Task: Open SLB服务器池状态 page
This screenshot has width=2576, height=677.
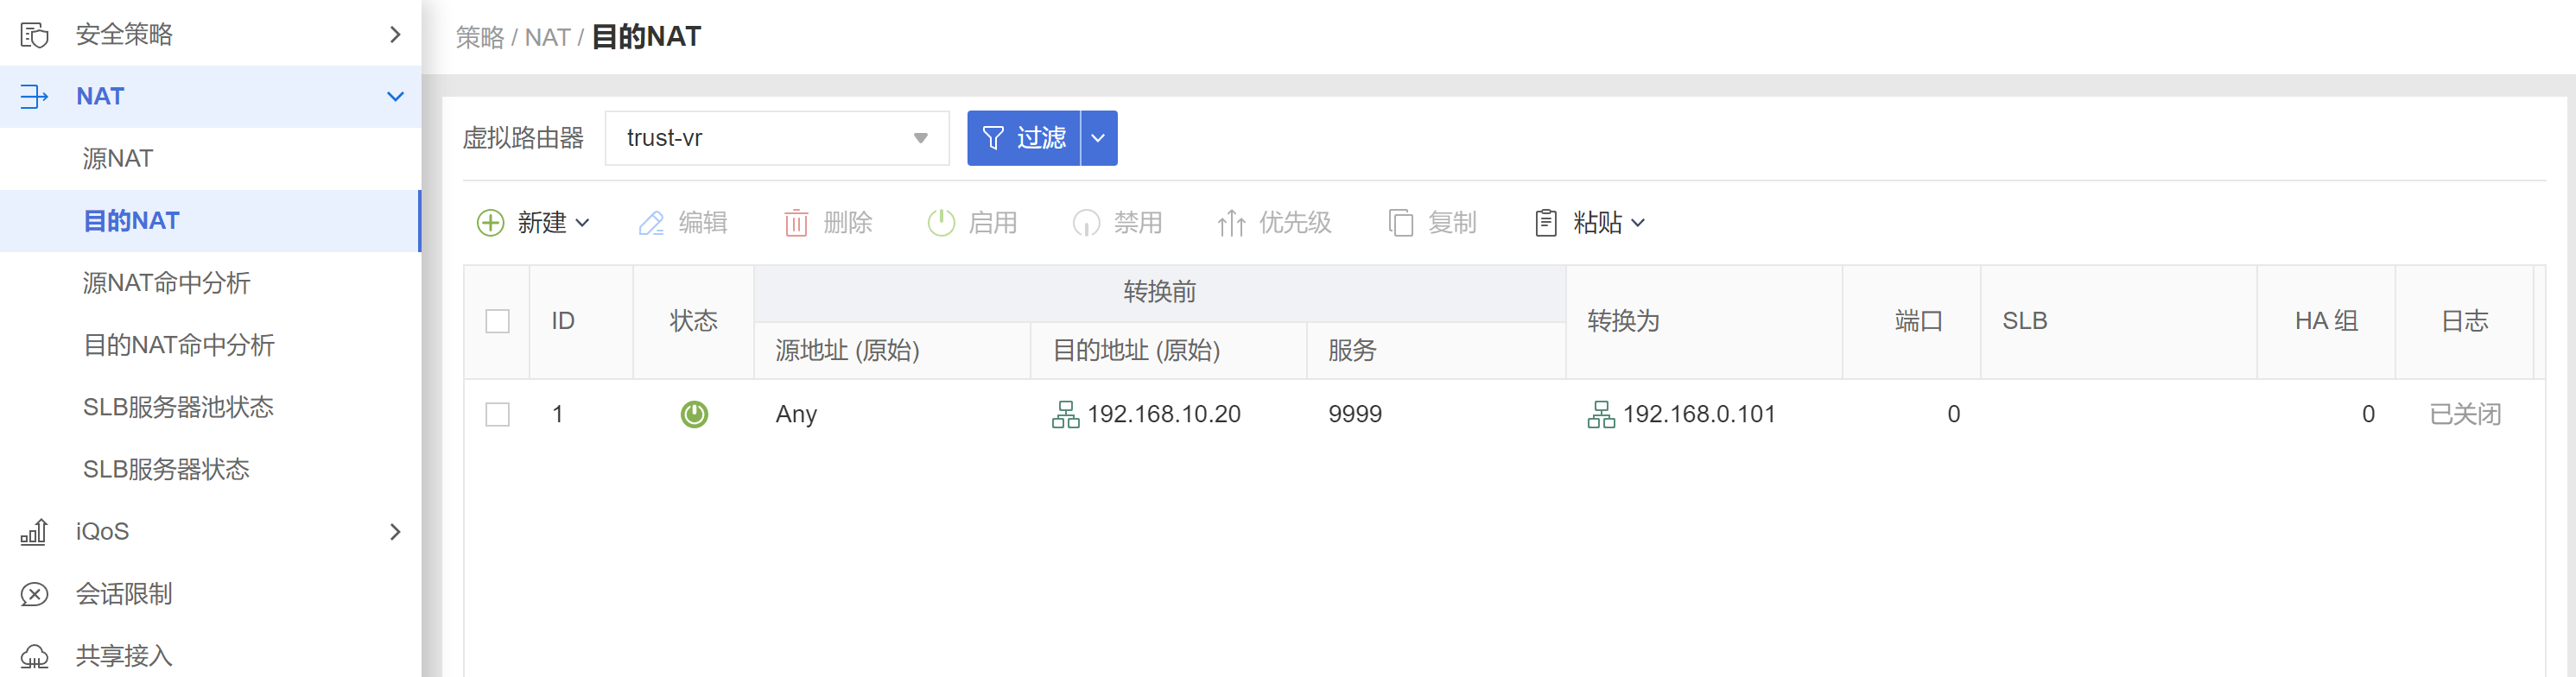Action: click(x=178, y=407)
